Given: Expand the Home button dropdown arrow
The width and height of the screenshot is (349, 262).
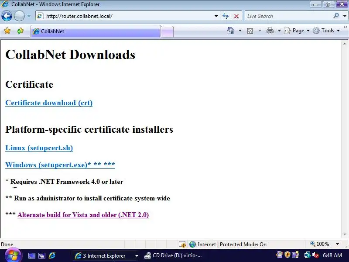Looking at the screenshot, I should 240,31.
